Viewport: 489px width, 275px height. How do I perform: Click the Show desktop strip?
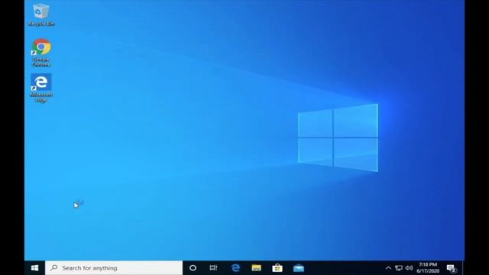tap(464, 268)
